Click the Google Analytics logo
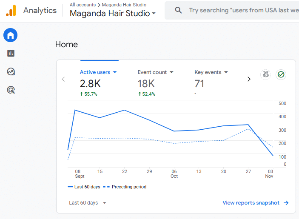Screen dimensions: 299x219 coord(11,11)
